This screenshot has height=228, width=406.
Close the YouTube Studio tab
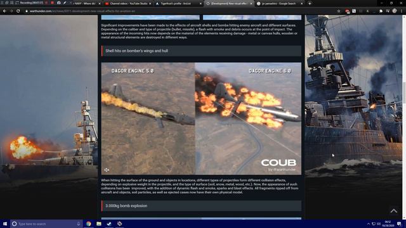[x=150, y=4]
